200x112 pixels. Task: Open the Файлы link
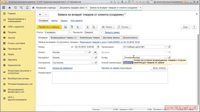pos(54,21)
